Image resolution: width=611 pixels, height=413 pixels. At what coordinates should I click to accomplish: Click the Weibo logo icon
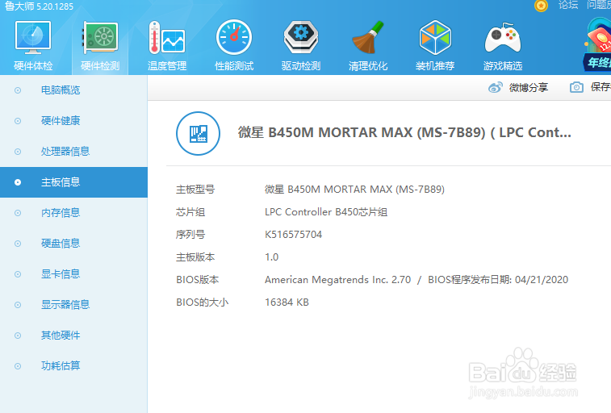(x=496, y=87)
